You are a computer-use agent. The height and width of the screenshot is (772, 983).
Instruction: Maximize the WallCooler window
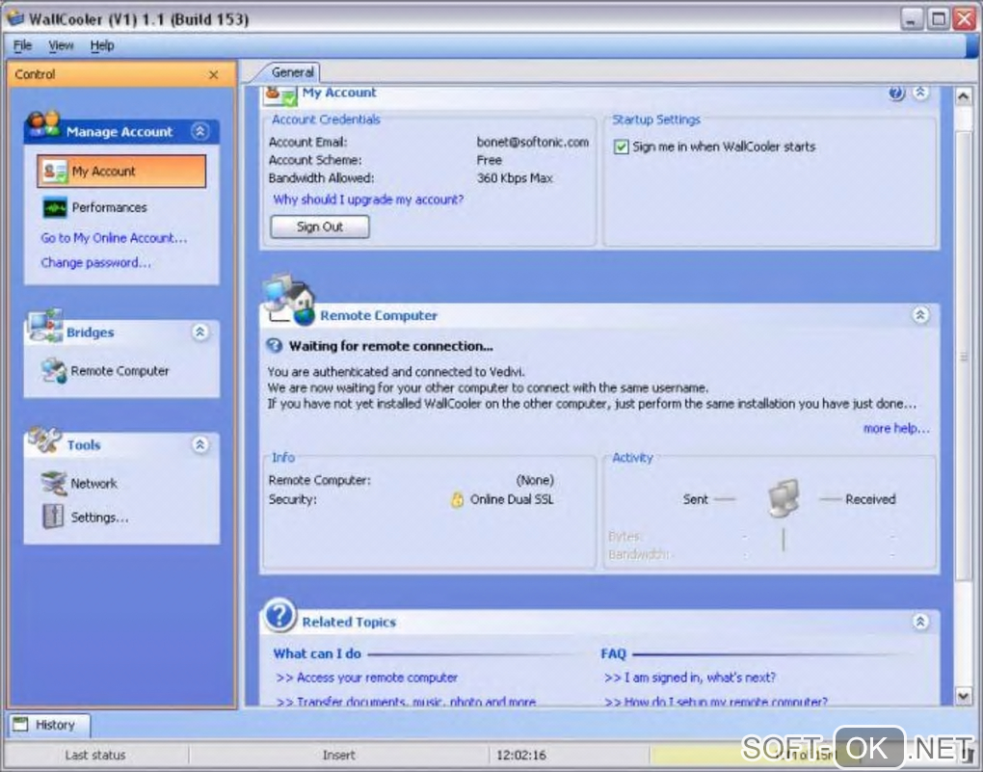(x=938, y=19)
